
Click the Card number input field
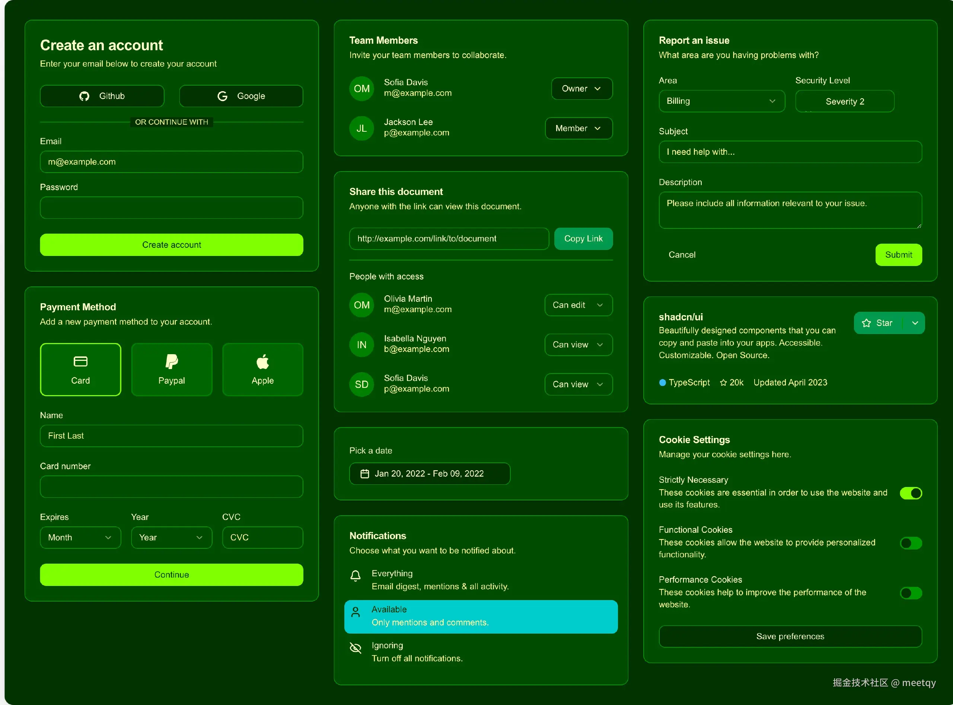pos(172,487)
